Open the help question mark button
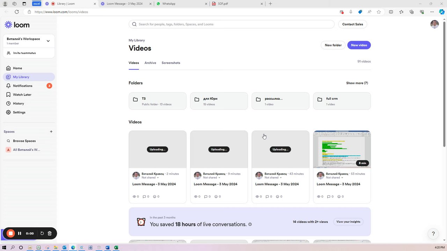The height and width of the screenshot is (251, 447). click(x=433, y=234)
